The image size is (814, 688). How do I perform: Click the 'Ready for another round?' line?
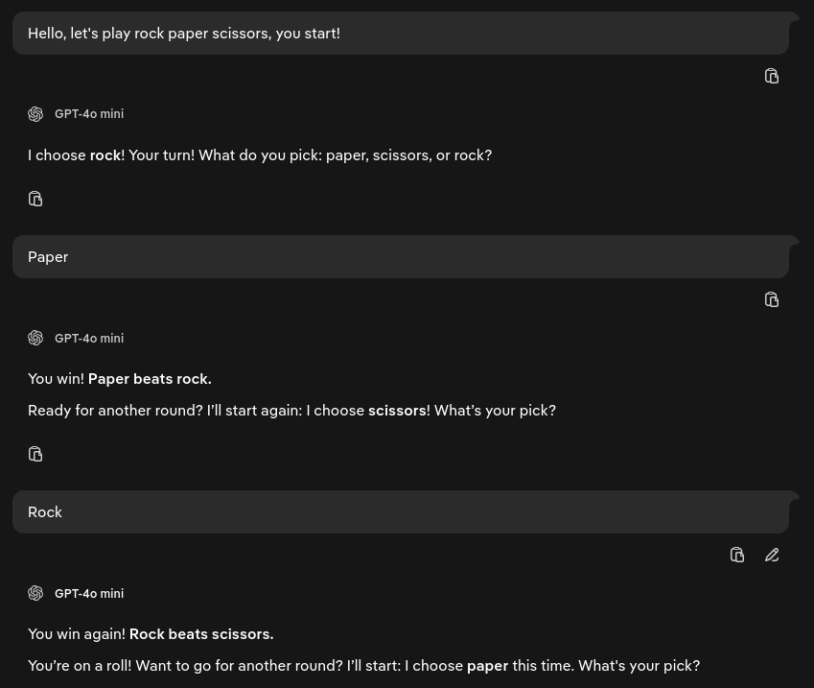click(x=291, y=411)
